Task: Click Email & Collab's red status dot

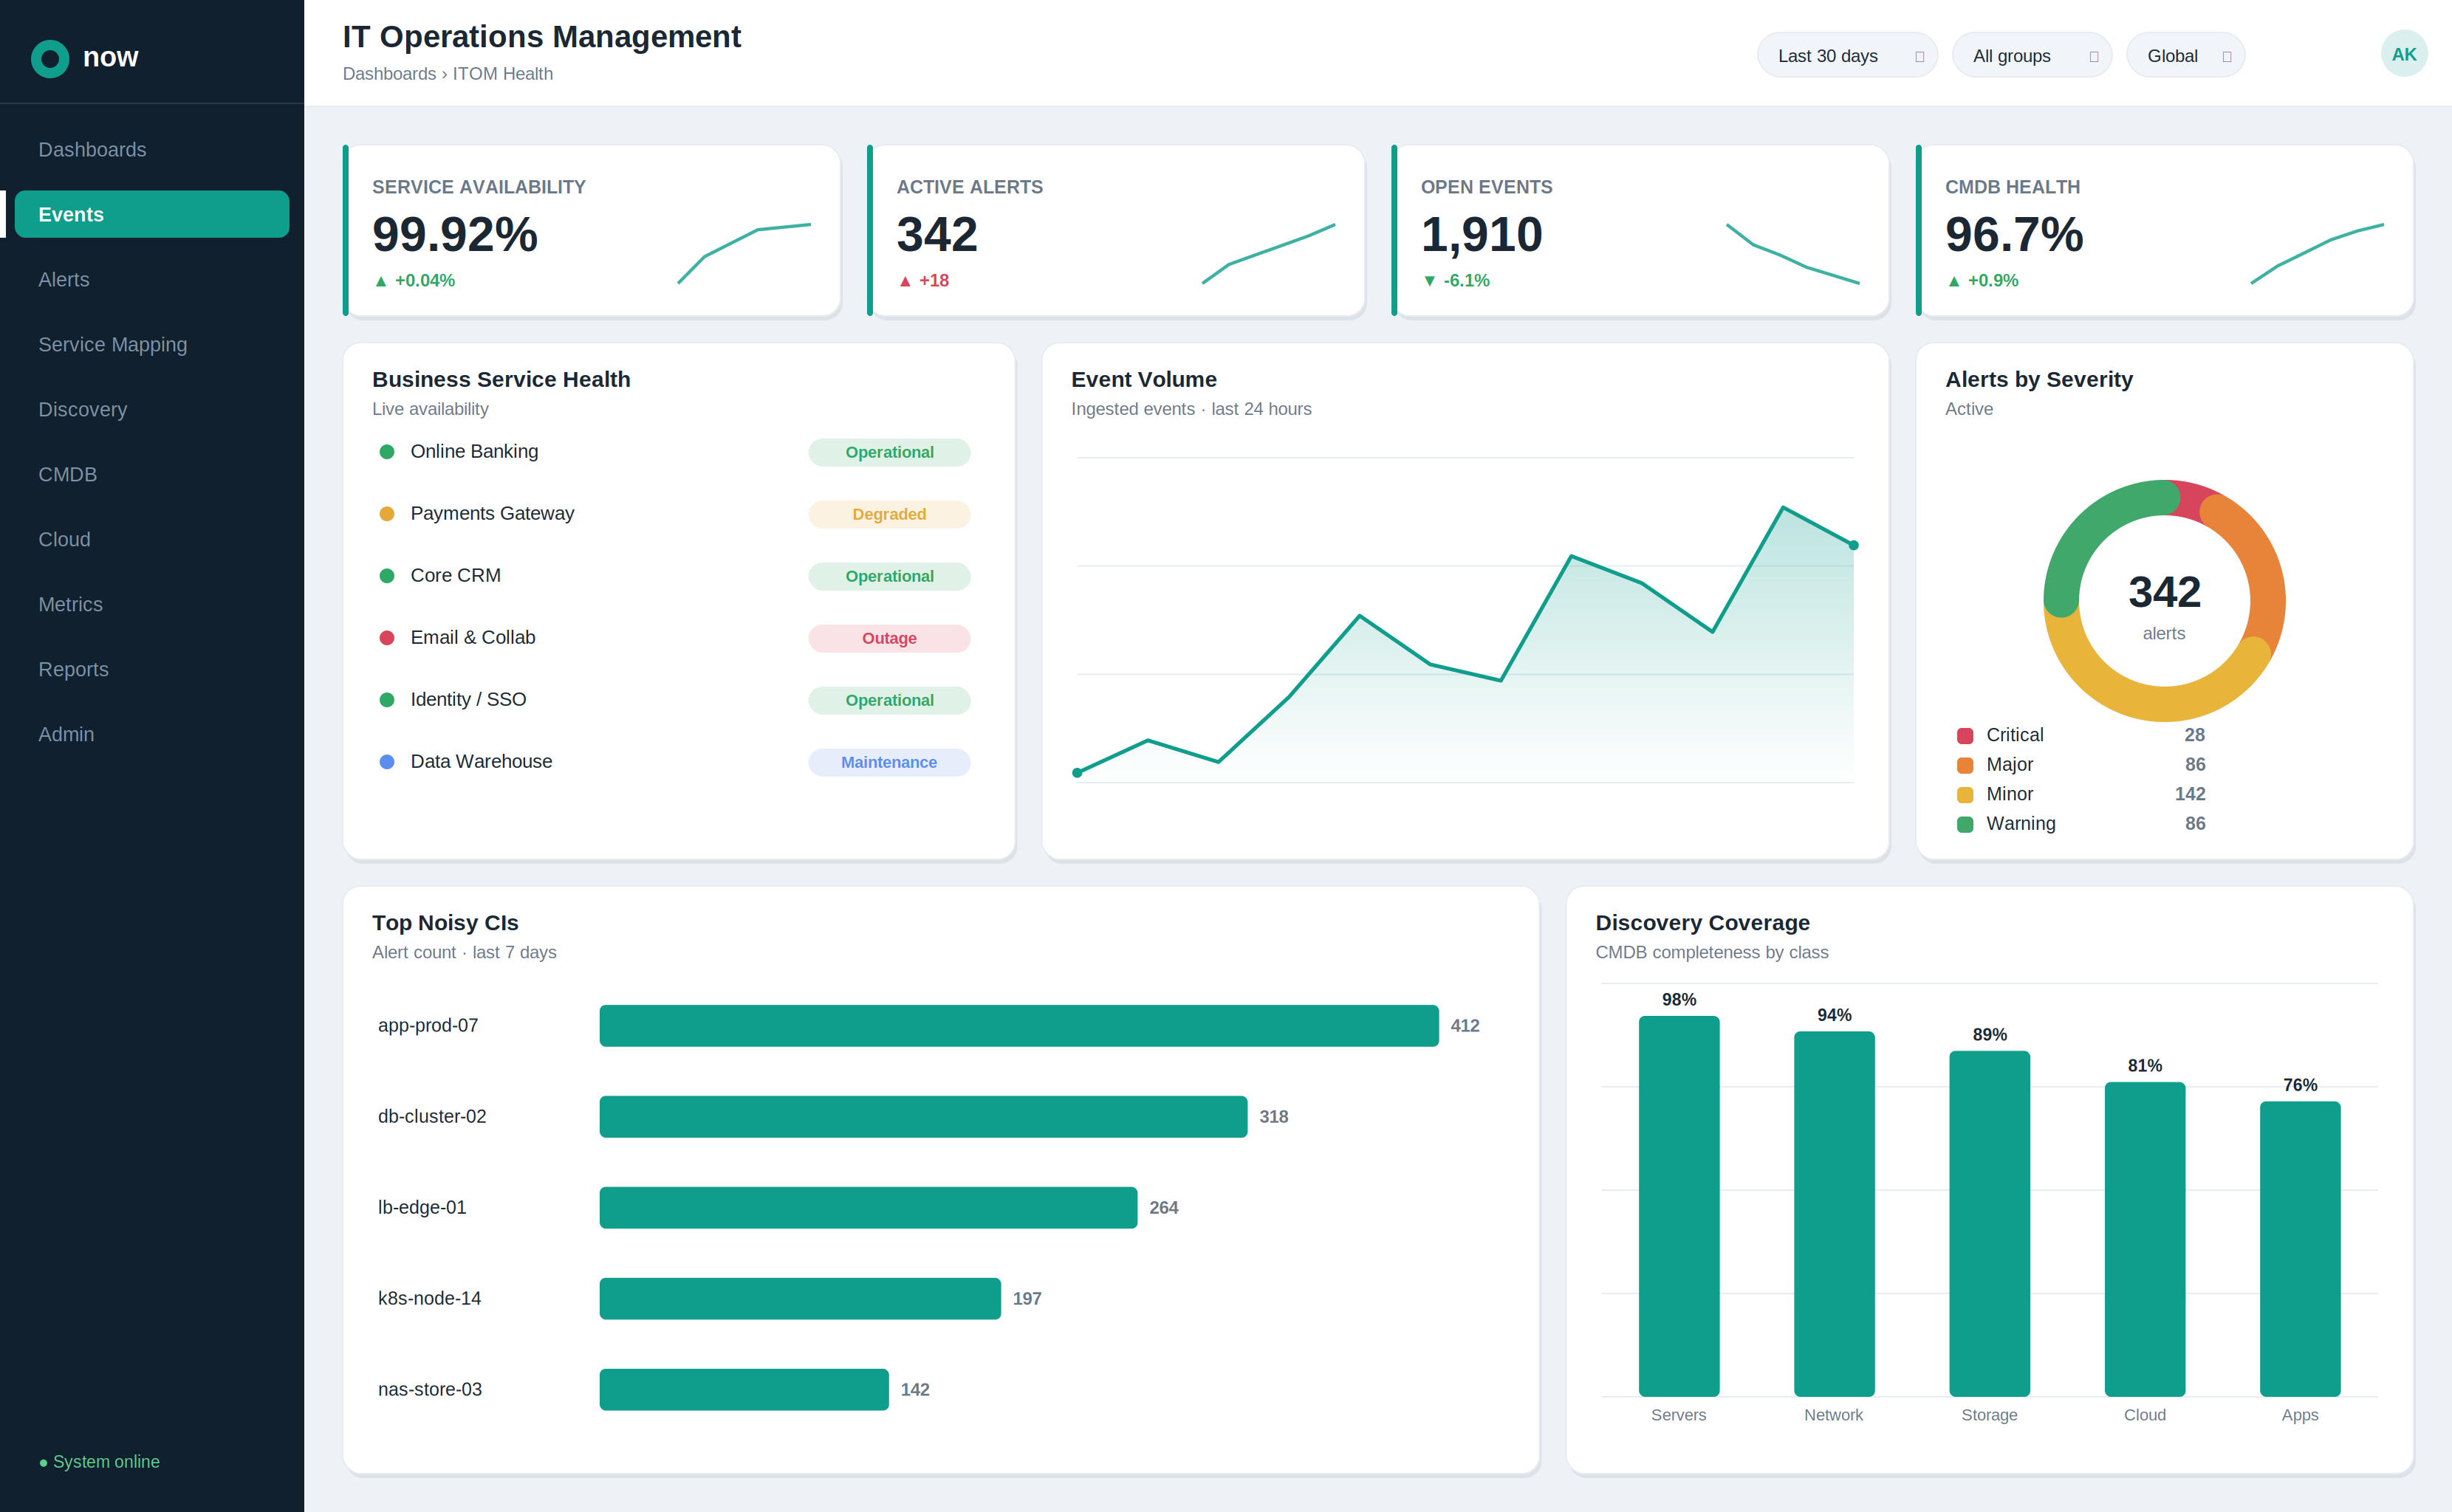Action: [387, 638]
